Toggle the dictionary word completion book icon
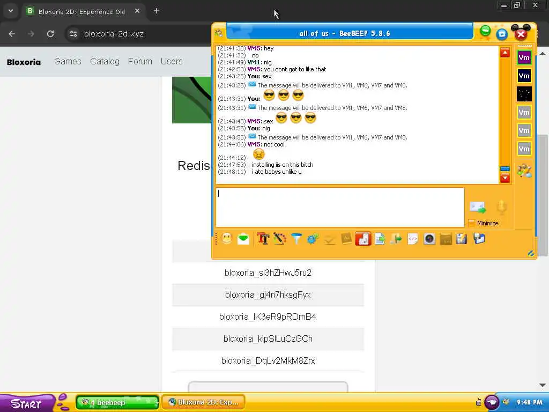Viewport: 549px width, 412px height. [x=346, y=239]
